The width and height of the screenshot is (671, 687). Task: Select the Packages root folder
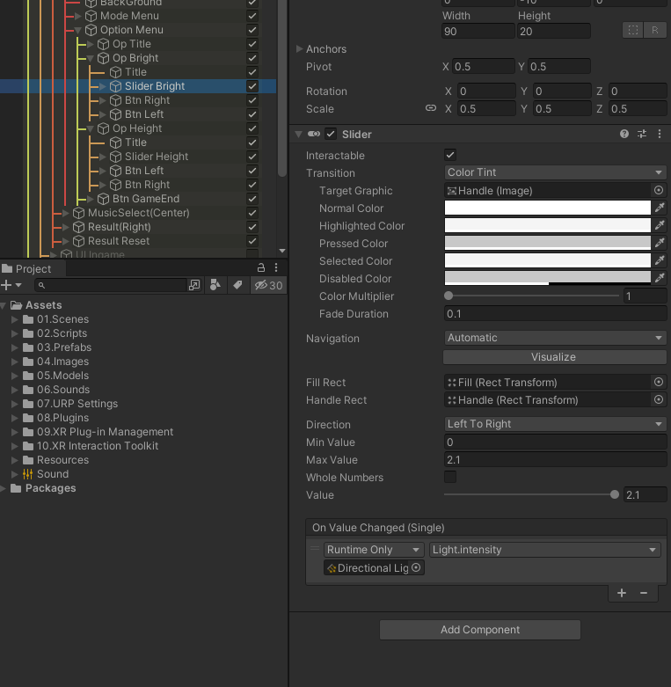[50, 488]
